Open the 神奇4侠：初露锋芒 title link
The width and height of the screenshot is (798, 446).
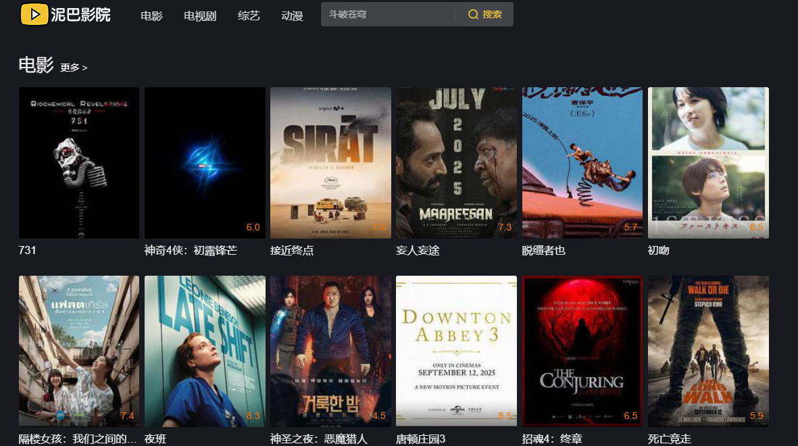(x=191, y=251)
